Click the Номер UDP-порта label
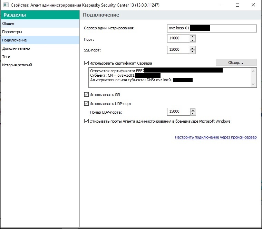The image size is (262, 229). [106, 112]
